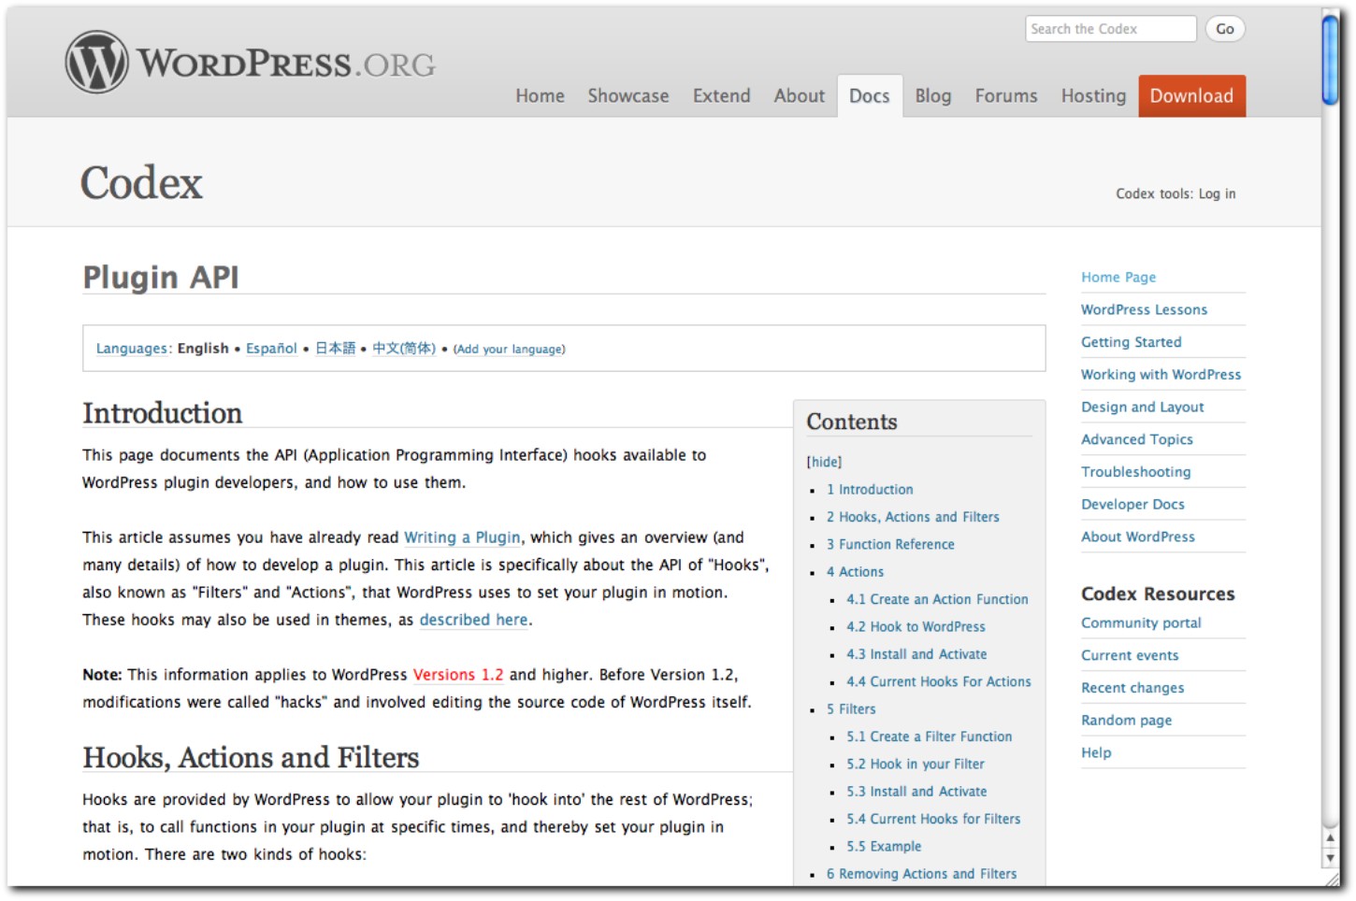Open the red Versions 1.2 link
Viewport: 1356px width, 901px height.
458,675
